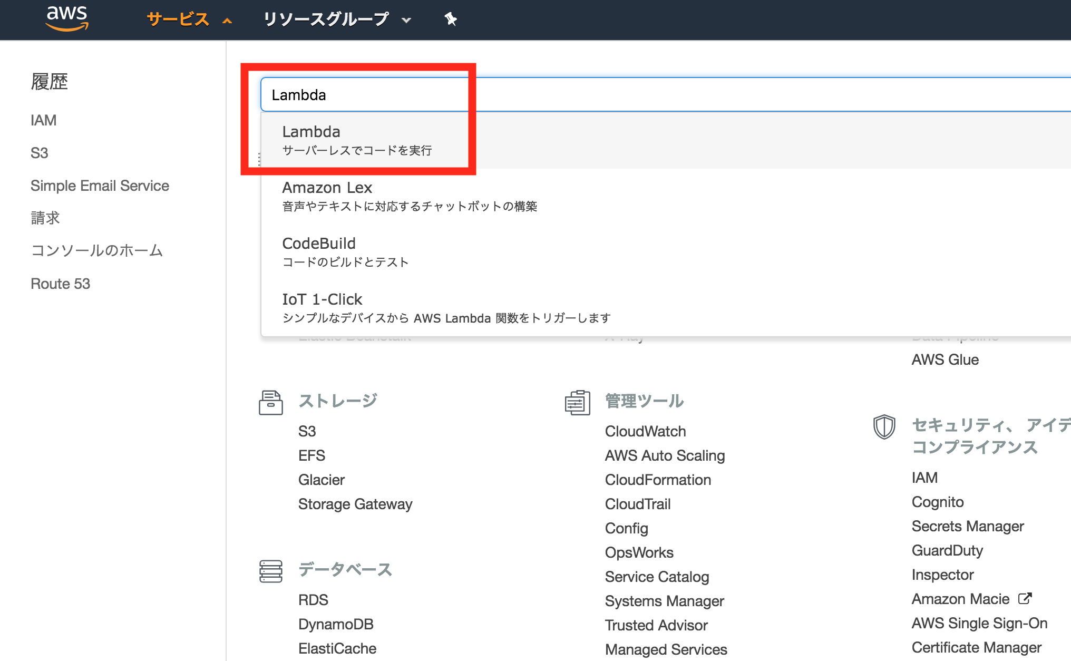Click the データベース category icon
Viewport: 1071px width, 661px height.
coord(271,571)
